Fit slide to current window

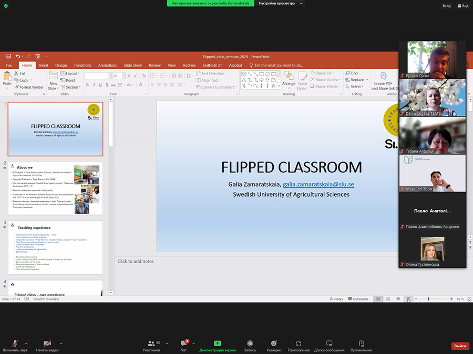click(469, 299)
